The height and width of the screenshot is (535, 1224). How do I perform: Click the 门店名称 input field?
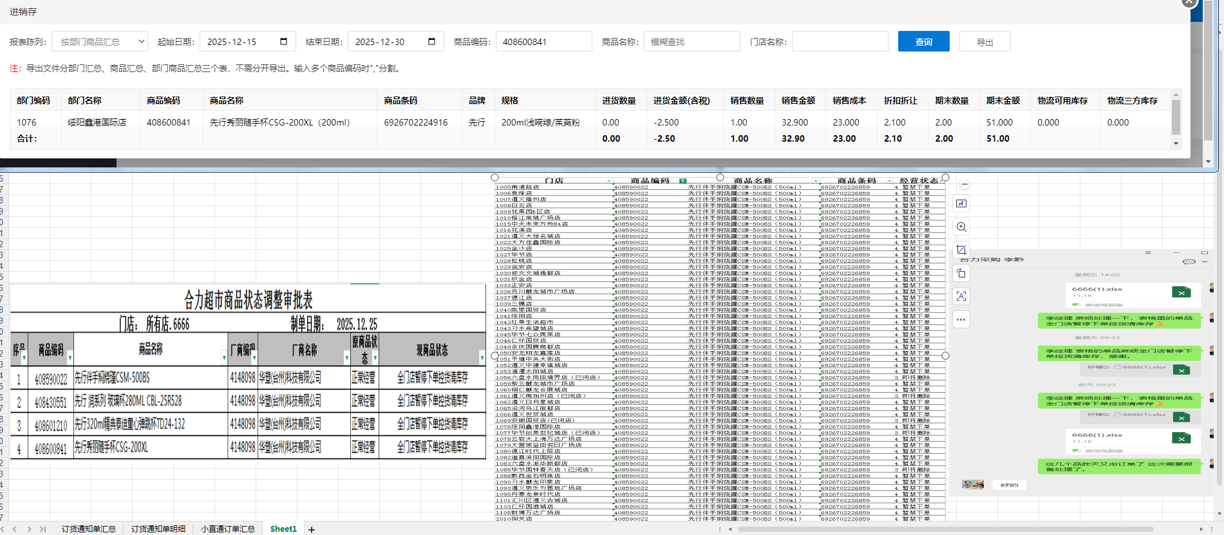point(840,42)
